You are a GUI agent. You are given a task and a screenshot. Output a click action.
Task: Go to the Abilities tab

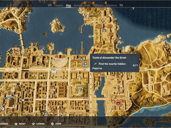98,5
